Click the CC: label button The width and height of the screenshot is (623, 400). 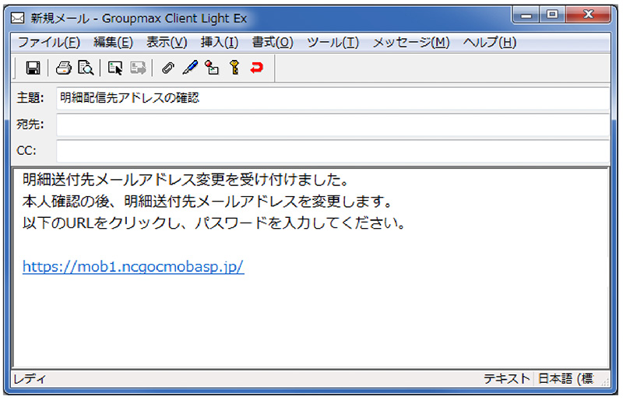point(26,150)
